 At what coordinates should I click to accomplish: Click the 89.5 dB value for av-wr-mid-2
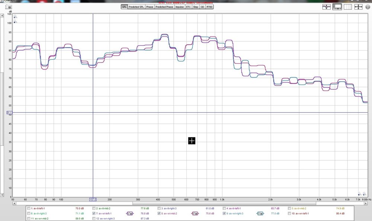tap(80, 218)
